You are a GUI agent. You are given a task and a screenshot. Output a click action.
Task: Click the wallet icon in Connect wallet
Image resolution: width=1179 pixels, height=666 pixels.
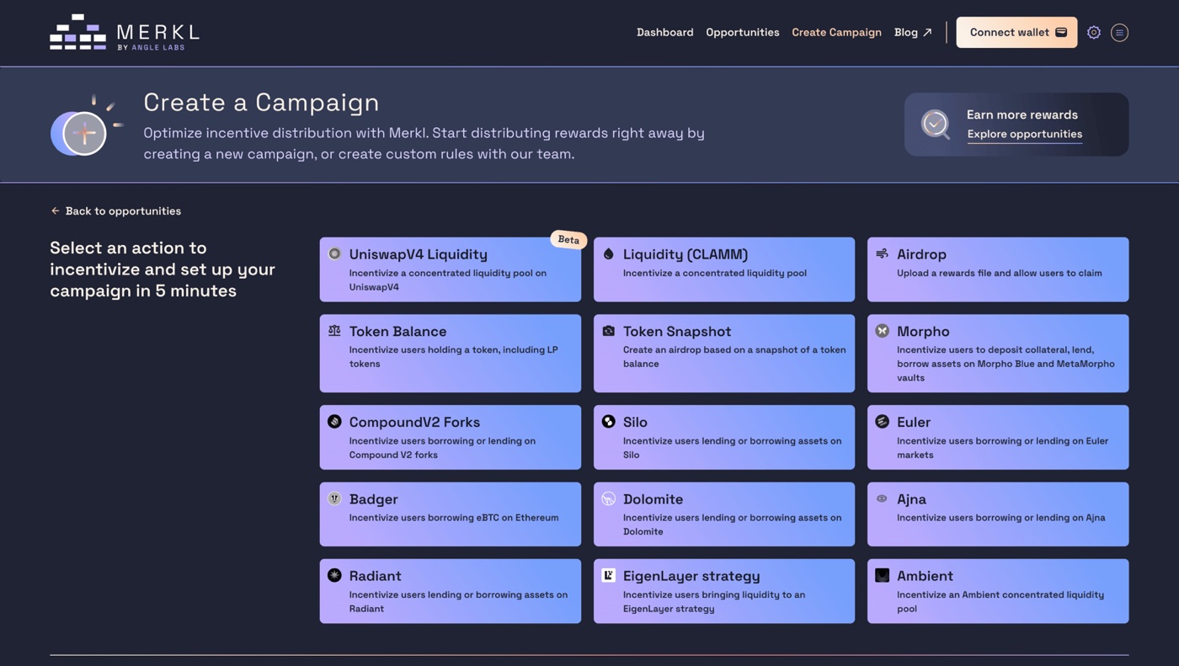(x=1061, y=32)
